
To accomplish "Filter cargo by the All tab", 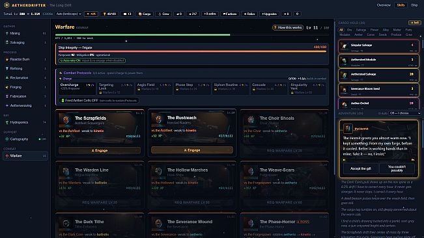I will [x=341, y=30].
